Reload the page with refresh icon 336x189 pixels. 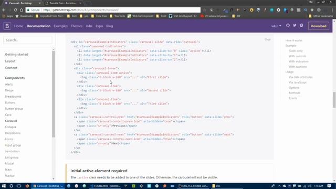[x=15, y=10]
